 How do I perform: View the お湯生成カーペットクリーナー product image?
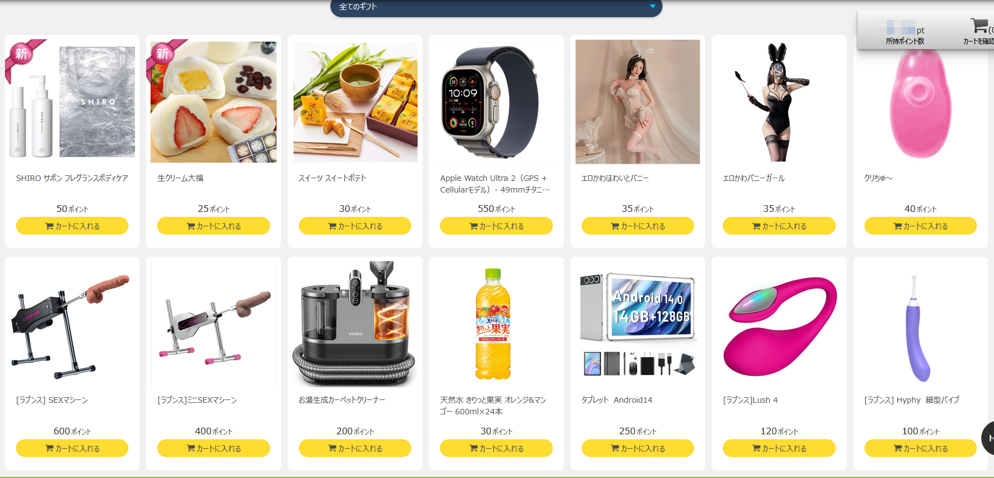[355, 324]
